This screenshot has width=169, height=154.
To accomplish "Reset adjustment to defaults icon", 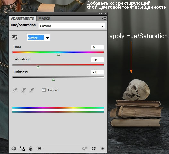I will (x=93, y=149).
